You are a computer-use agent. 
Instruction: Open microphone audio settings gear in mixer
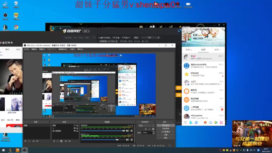tap(132, 140)
